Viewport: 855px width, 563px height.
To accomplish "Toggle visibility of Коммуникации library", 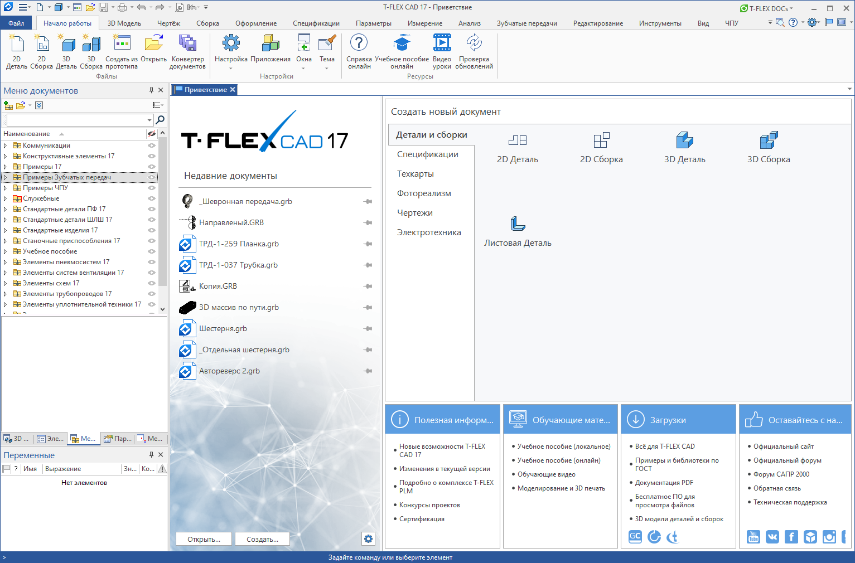I will coord(151,145).
